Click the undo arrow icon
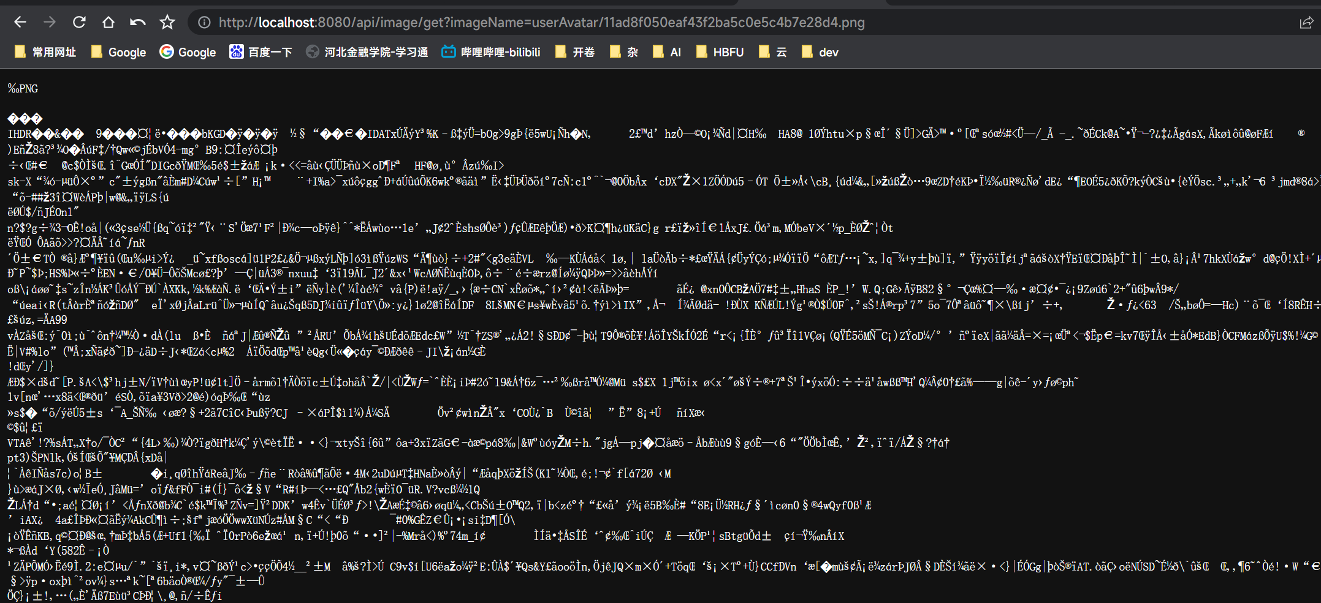The image size is (1321, 603). 137,22
